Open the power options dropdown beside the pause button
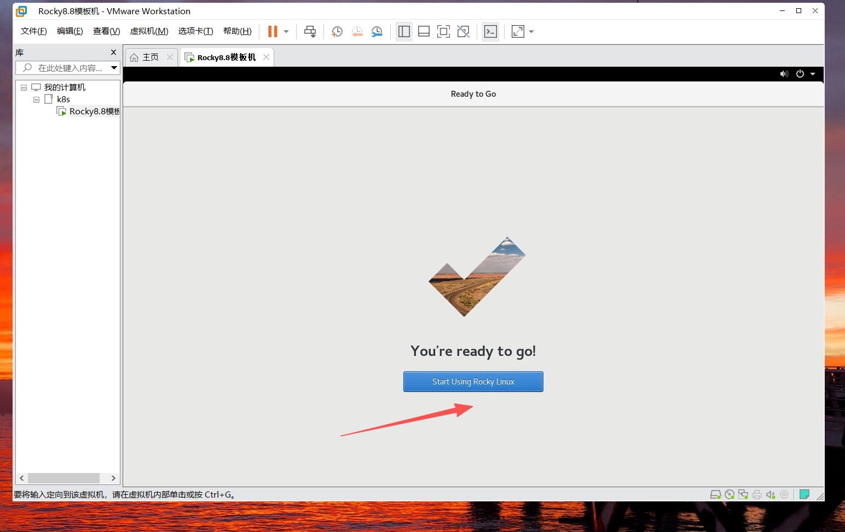 pos(286,32)
